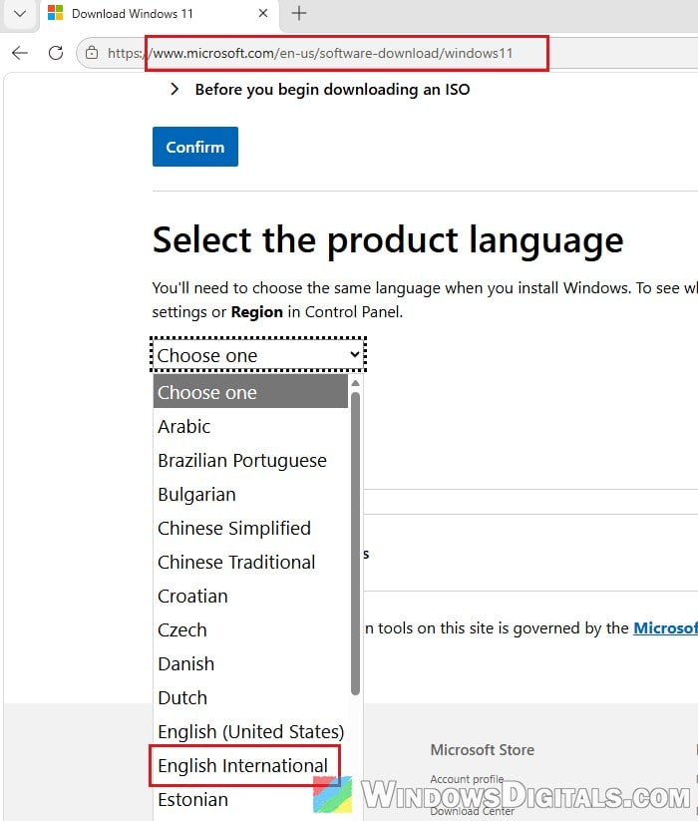Image resolution: width=698 pixels, height=821 pixels.
Task: Select Croatian language
Action: tap(250, 596)
